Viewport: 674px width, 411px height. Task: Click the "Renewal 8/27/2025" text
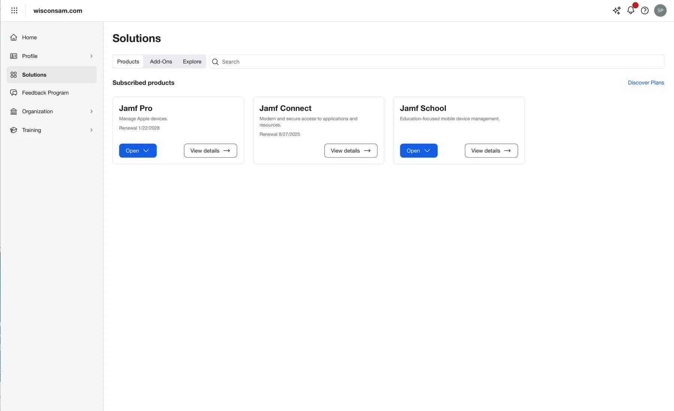[280, 134]
